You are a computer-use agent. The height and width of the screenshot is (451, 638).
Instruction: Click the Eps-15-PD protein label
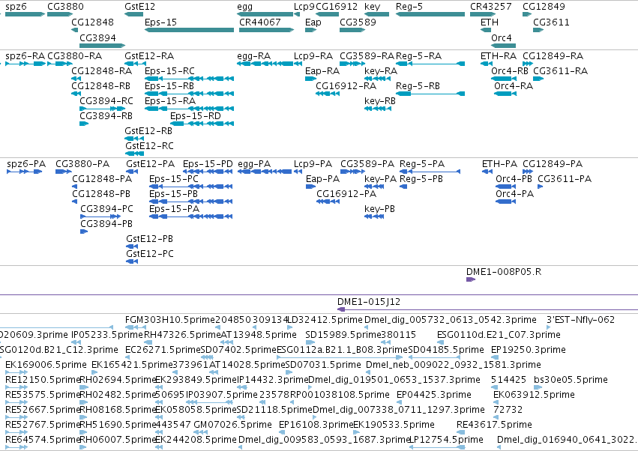coord(208,164)
